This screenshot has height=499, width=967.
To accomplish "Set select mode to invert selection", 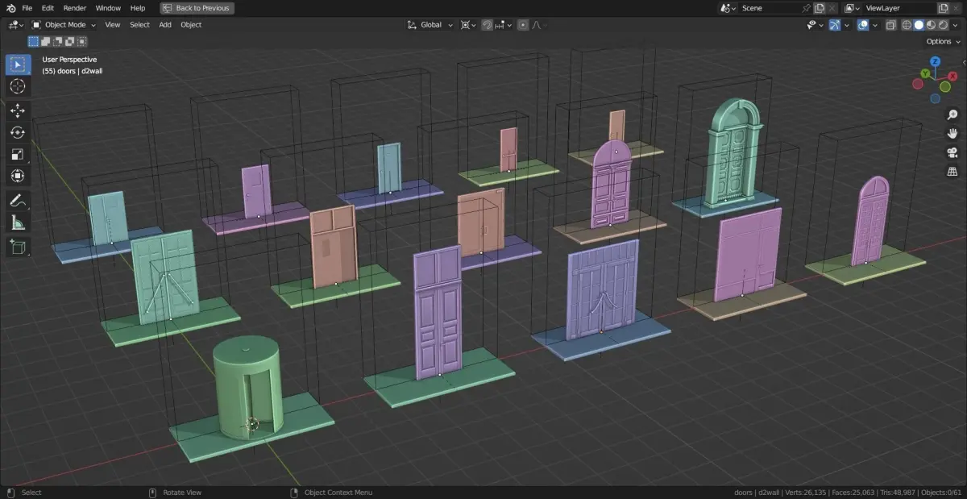I will pyautogui.click(x=70, y=41).
